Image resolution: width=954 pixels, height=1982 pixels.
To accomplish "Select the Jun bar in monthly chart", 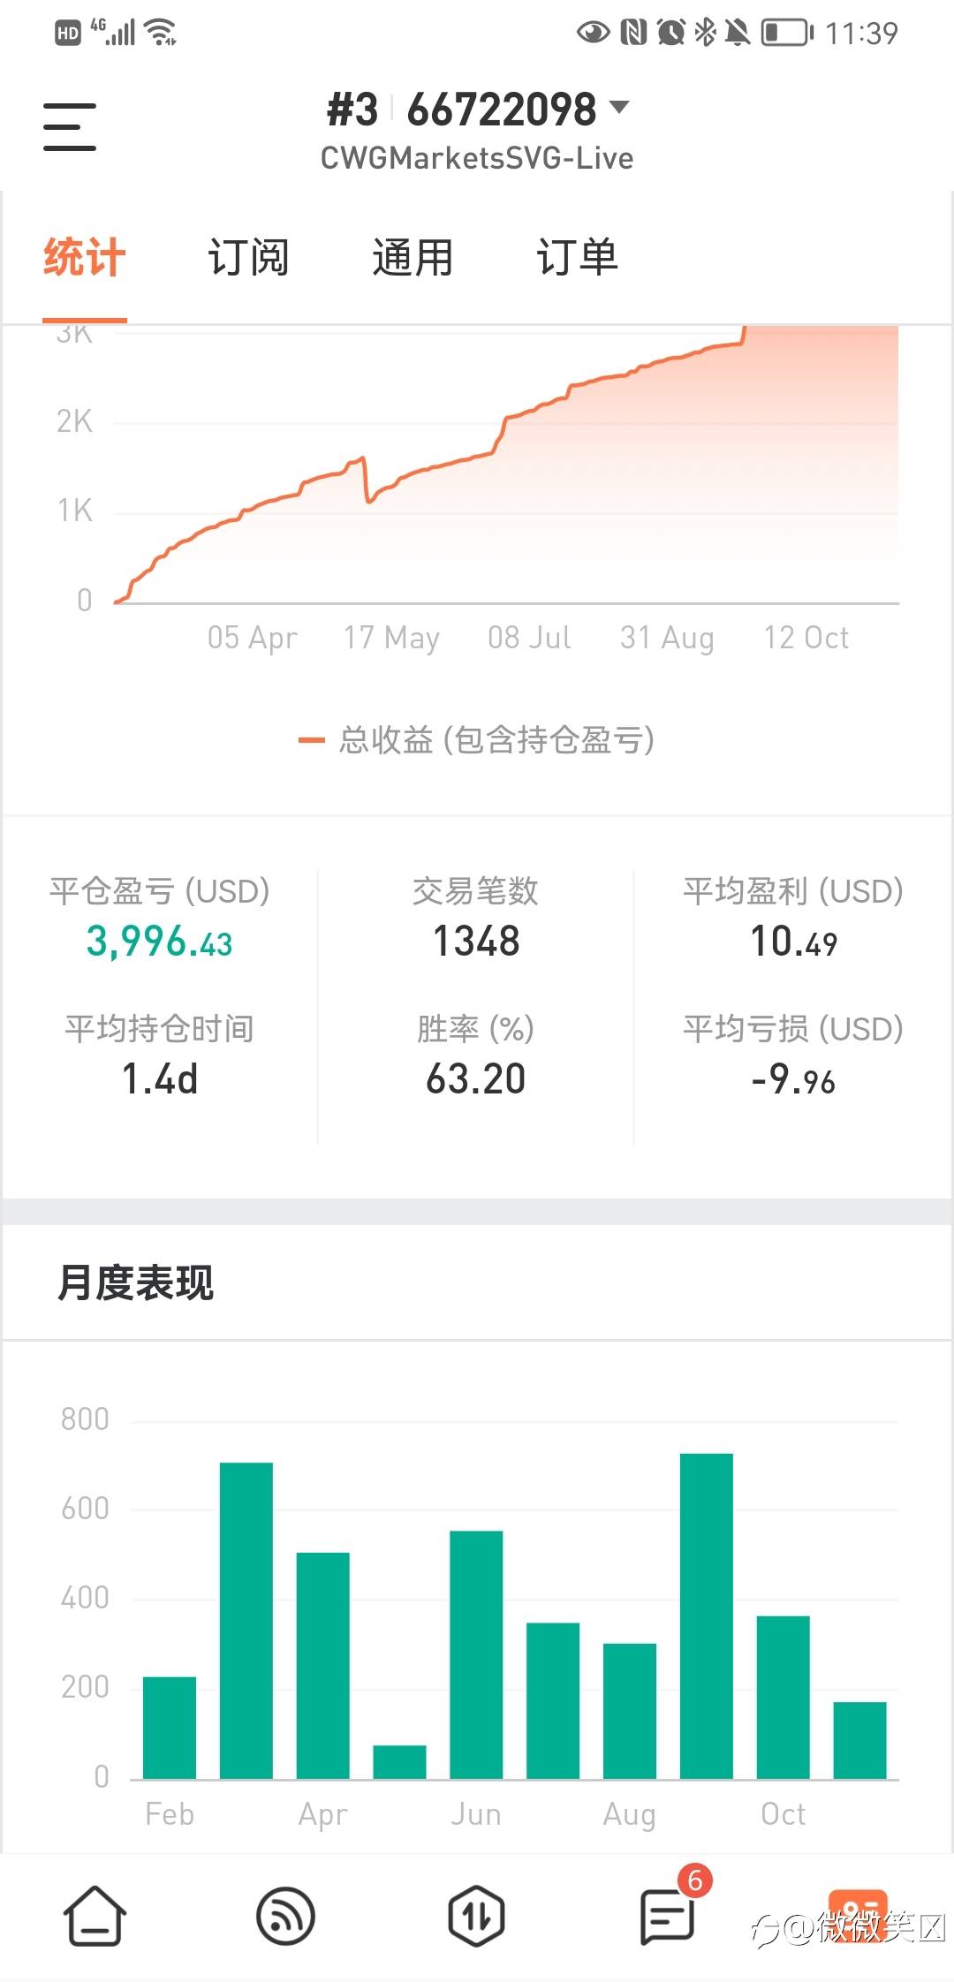I will [476, 1654].
